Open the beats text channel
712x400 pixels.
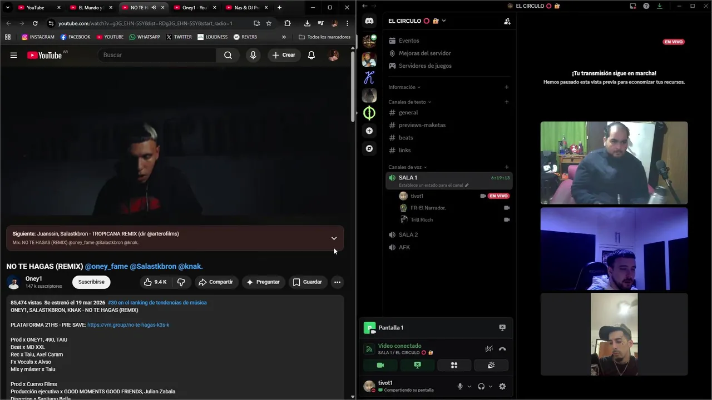(449, 138)
